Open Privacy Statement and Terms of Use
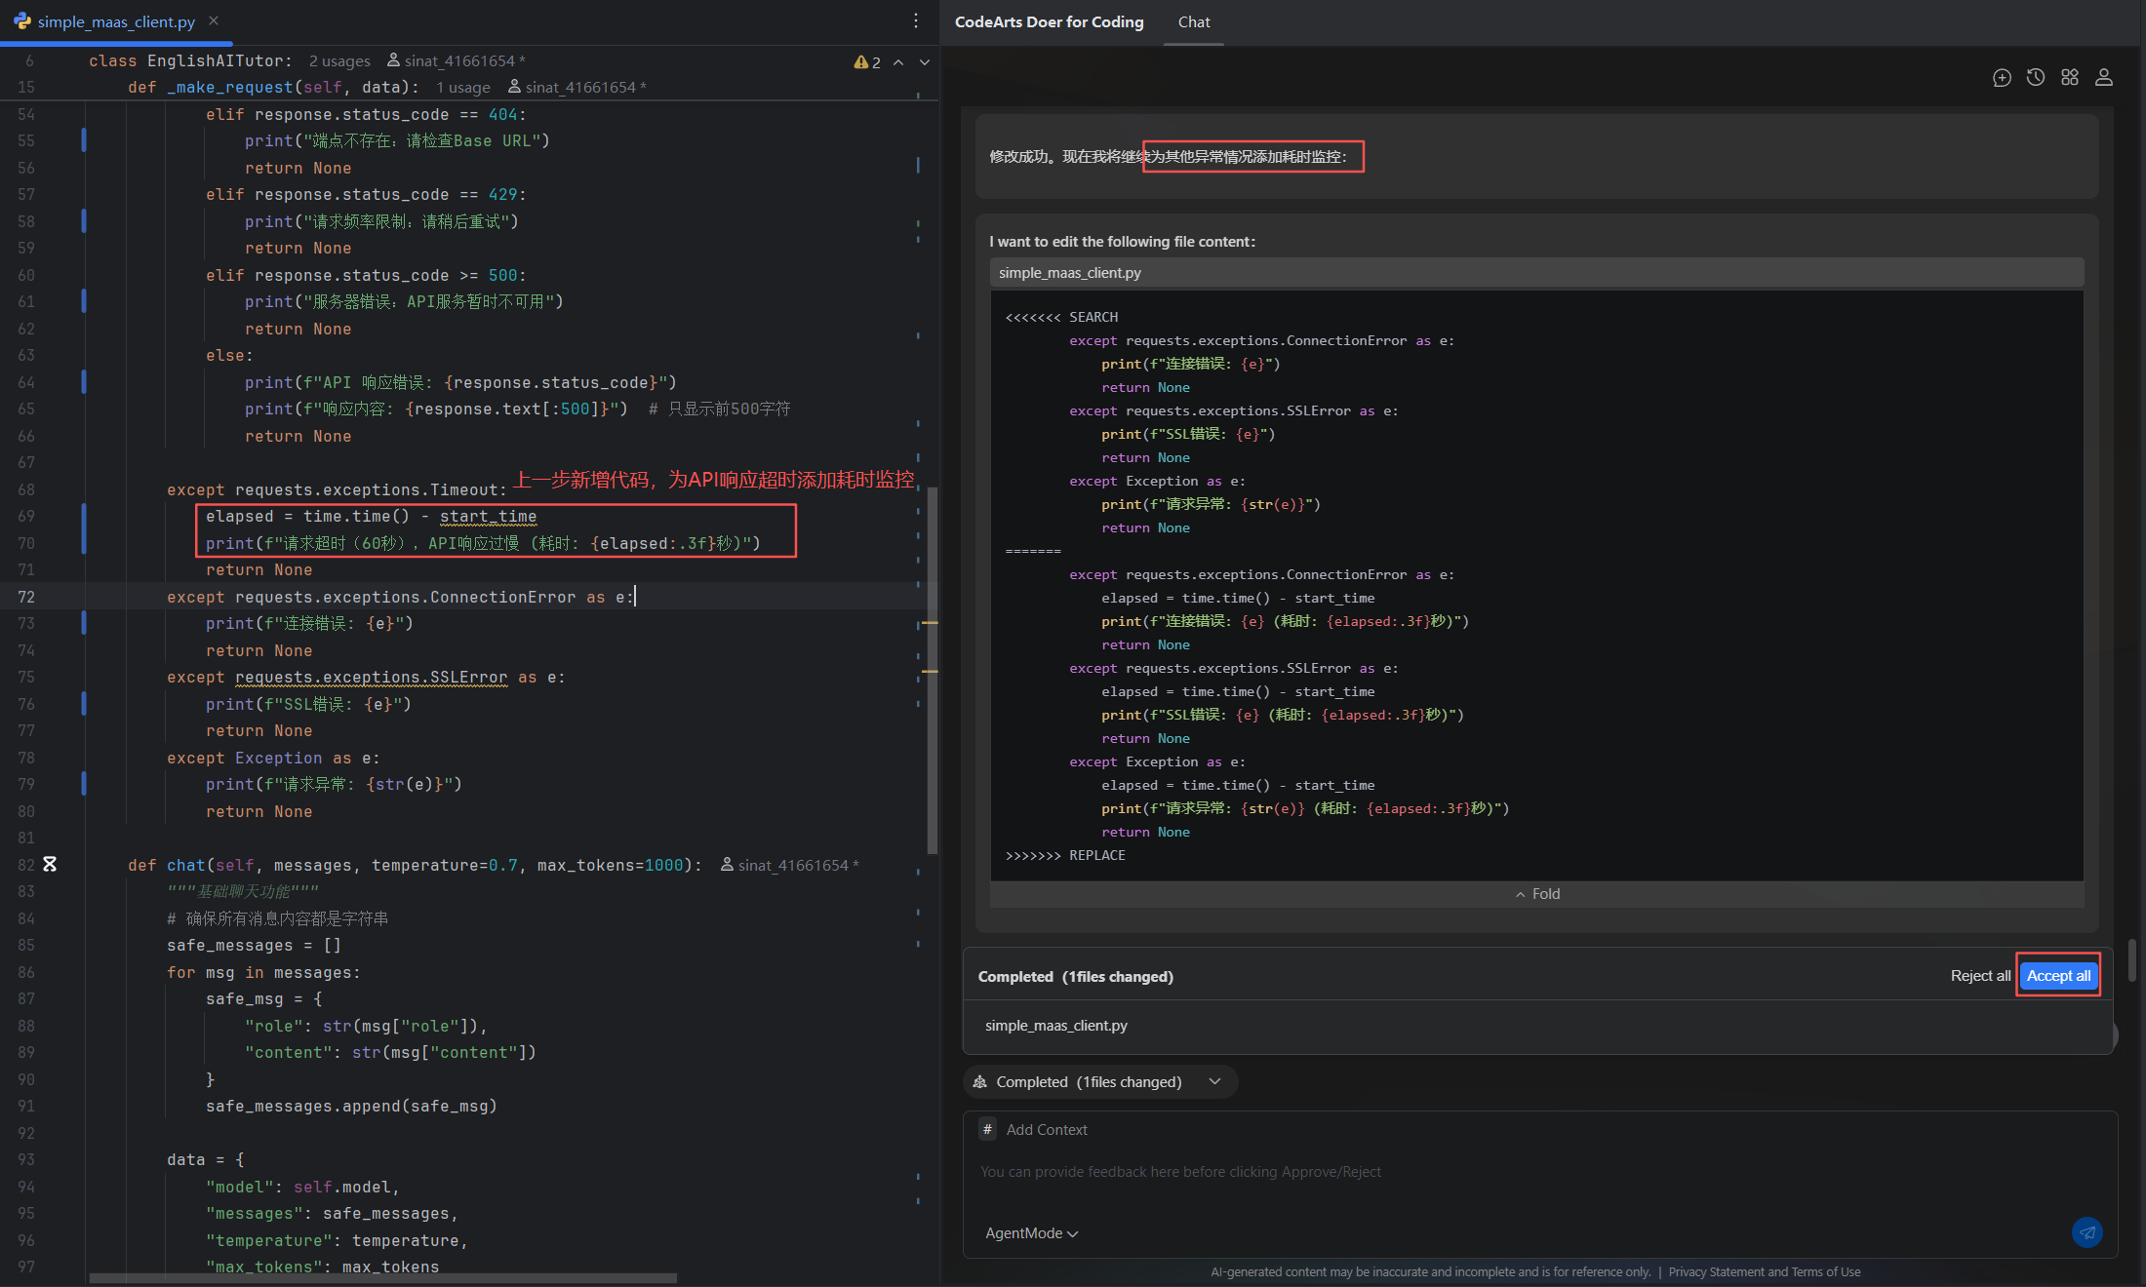The image size is (2146, 1287). coord(1764,1272)
